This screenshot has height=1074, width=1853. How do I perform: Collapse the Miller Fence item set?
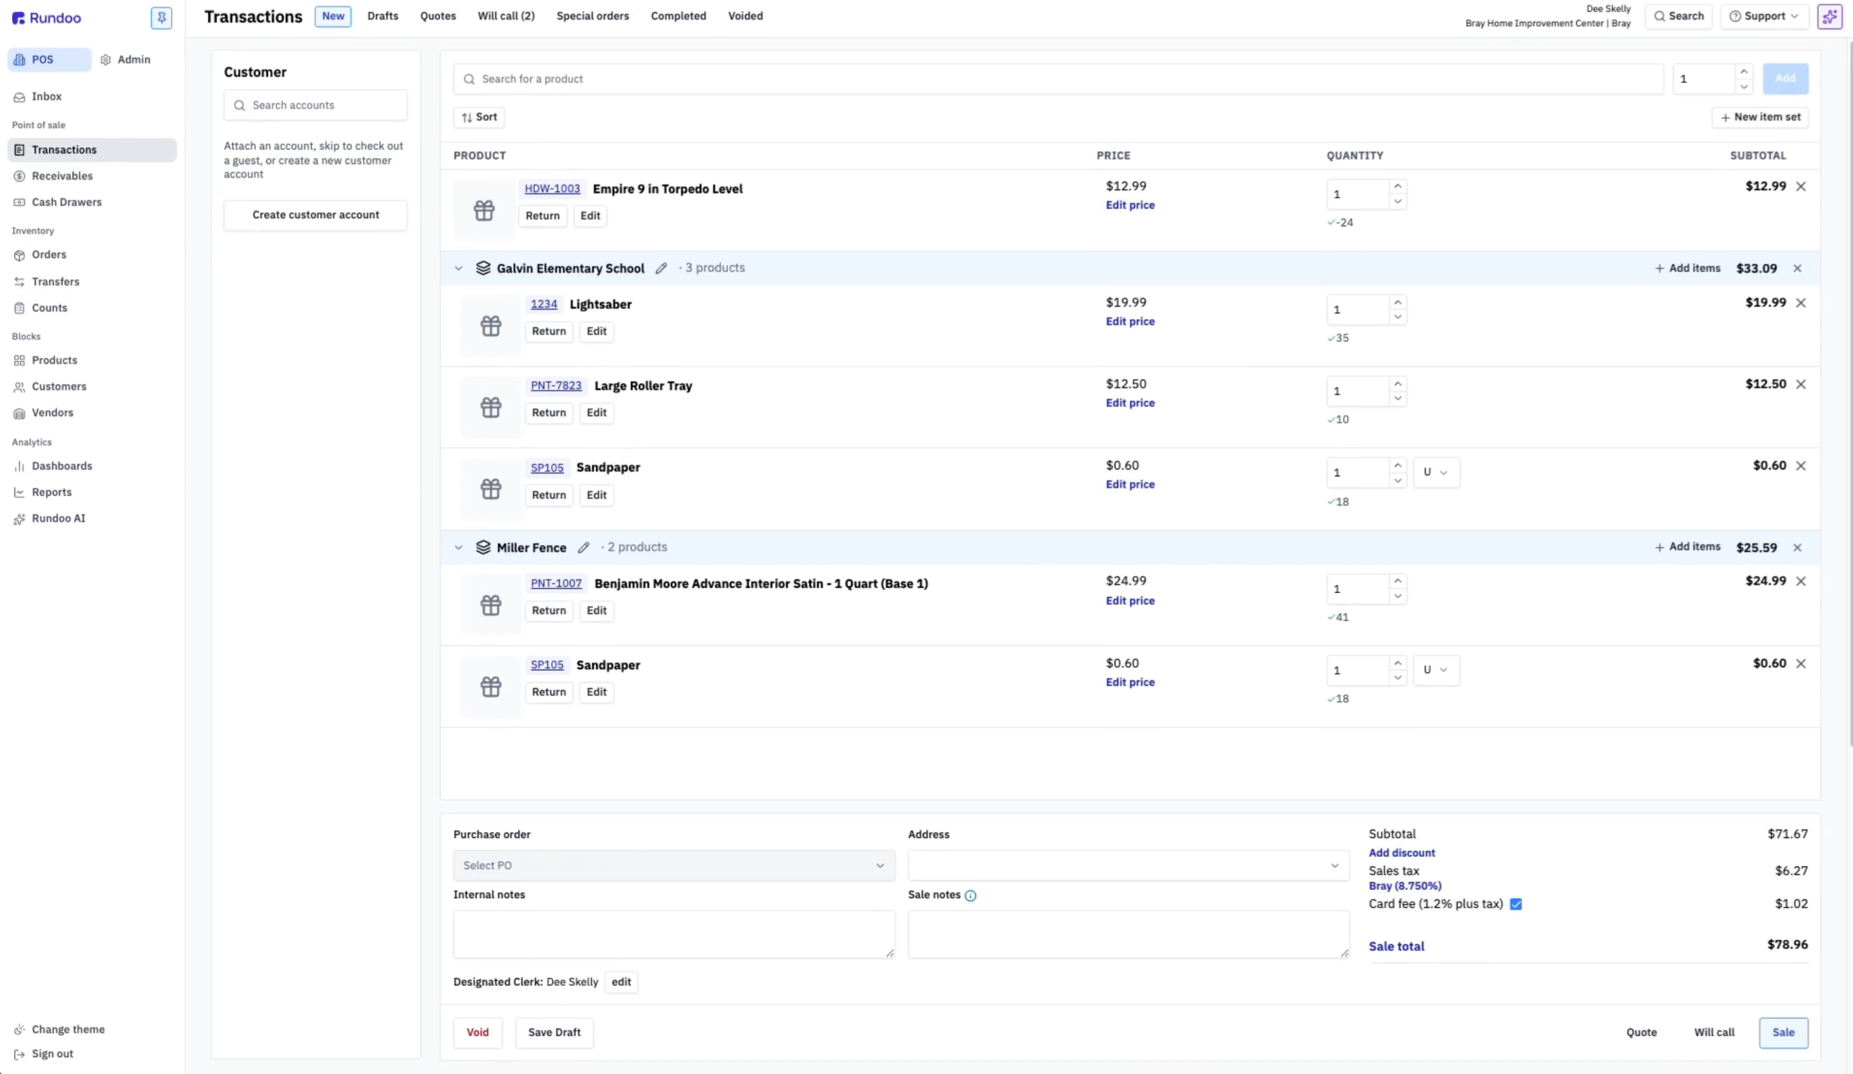(458, 547)
